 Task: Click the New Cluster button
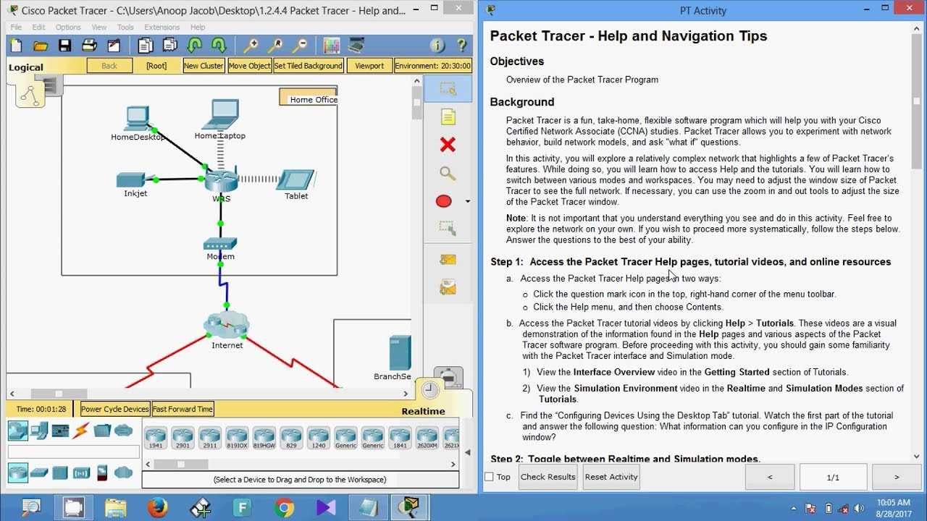[204, 66]
